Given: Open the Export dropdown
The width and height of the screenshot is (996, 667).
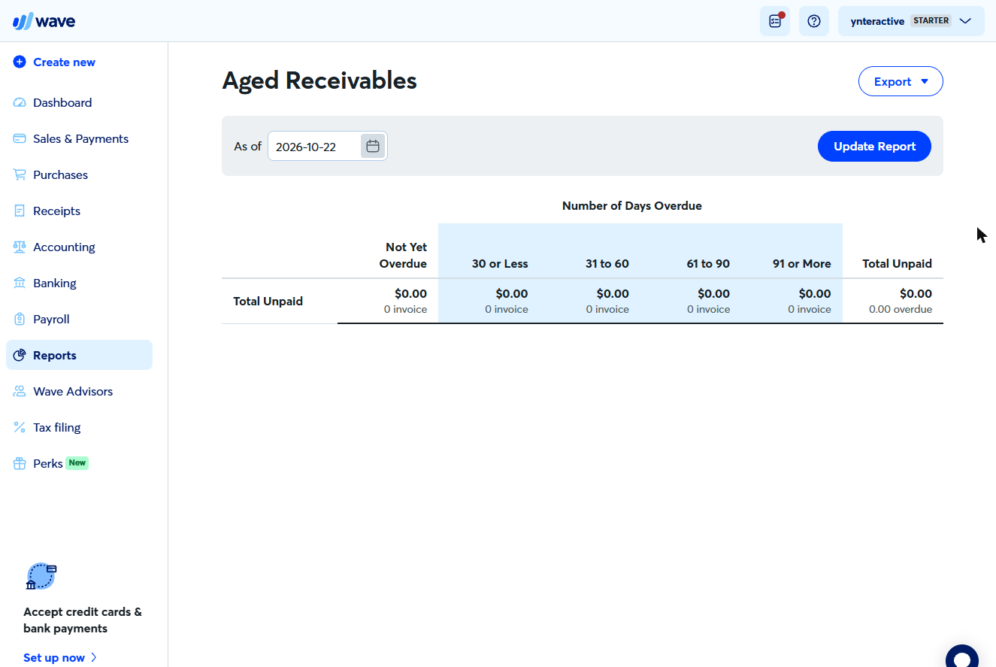Looking at the screenshot, I should click(901, 82).
